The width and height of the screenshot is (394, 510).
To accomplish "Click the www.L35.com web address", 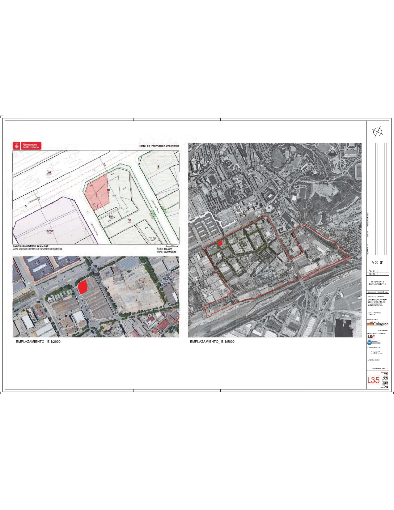I will [384, 388].
